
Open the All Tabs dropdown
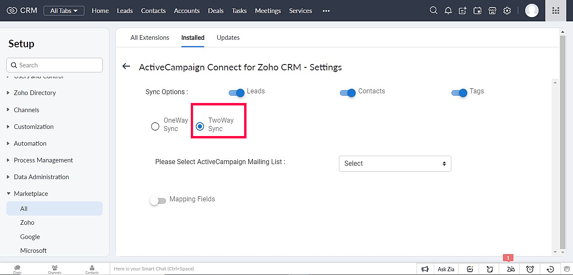(64, 11)
